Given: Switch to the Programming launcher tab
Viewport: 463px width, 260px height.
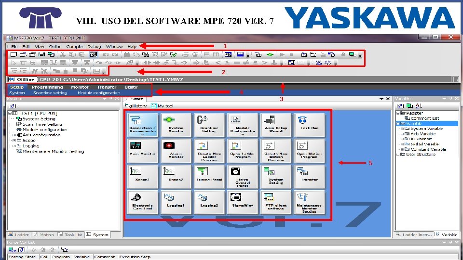Looking at the screenshot, I should [47, 87].
